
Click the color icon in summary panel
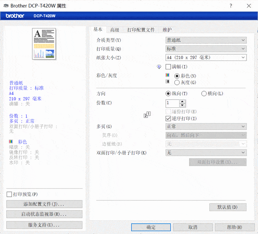point(11,142)
